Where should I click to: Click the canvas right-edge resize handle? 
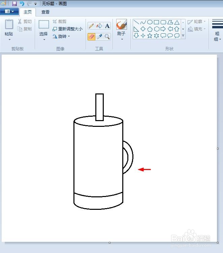point(218,149)
